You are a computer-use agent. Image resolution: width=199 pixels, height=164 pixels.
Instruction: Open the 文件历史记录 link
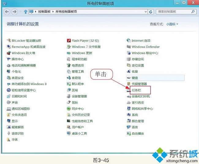pos(81,115)
